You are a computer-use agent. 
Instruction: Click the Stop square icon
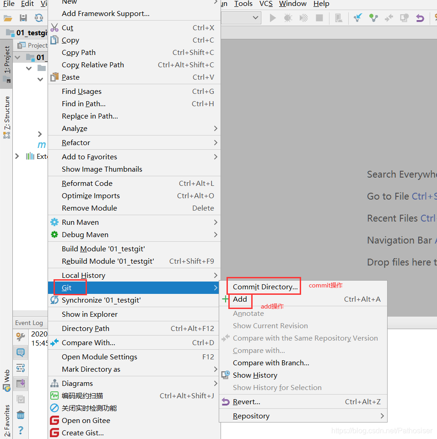pos(319,18)
